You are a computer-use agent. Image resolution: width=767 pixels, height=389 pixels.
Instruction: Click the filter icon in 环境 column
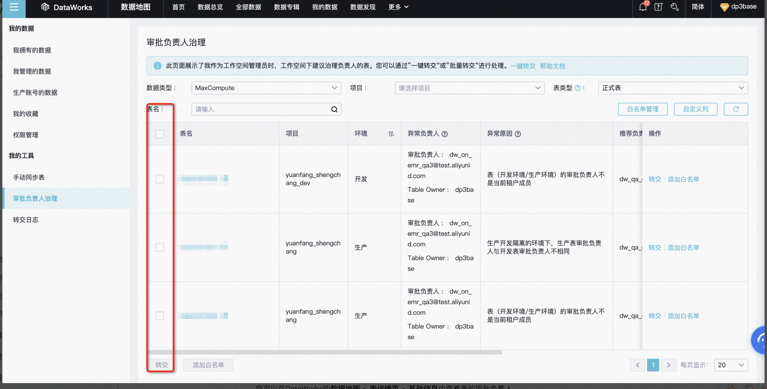[x=391, y=134]
